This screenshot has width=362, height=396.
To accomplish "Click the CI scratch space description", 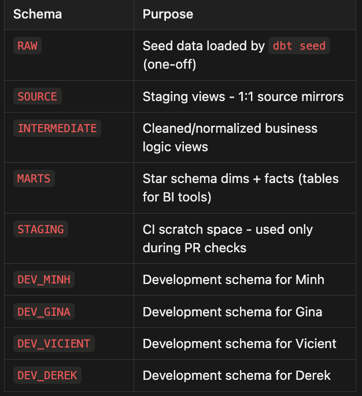I will [x=228, y=238].
